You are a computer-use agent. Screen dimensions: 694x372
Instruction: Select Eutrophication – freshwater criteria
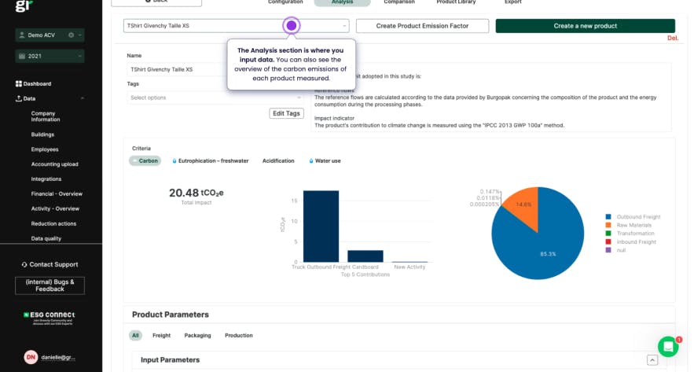(210, 160)
